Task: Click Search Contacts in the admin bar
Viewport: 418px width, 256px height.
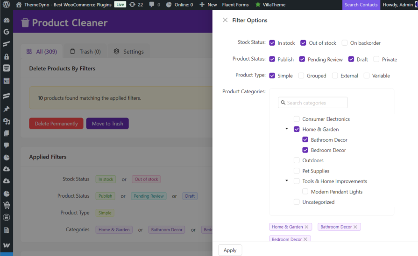Action: (361, 5)
